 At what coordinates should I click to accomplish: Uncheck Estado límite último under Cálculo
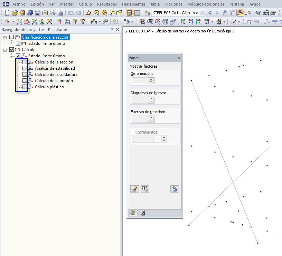coord(18,56)
